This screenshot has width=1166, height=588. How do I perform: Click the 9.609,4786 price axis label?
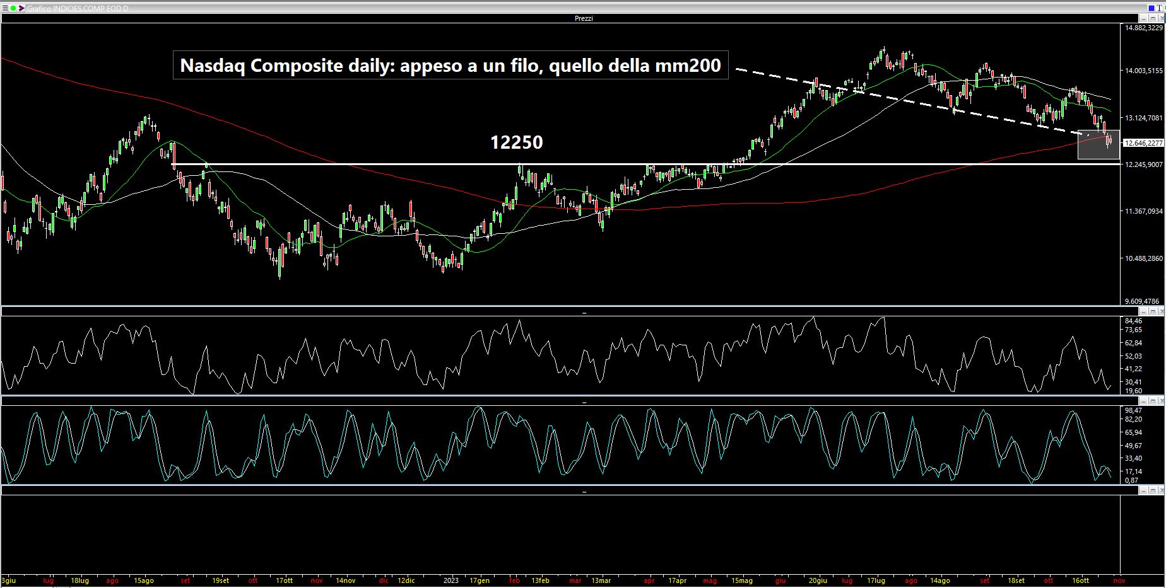click(1142, 301)
